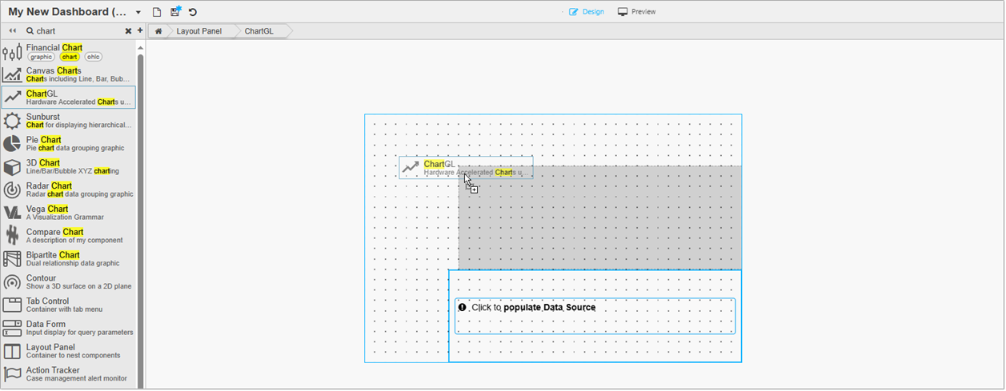Screen dimensions: 1006x391
Task: Toggle the 'ohlc' tag under Financial Chart
Action: pos(94,57)
